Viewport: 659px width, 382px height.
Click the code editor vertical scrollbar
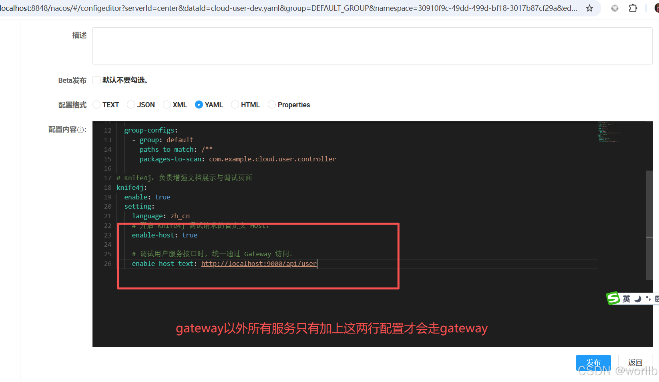coord(649,225)
